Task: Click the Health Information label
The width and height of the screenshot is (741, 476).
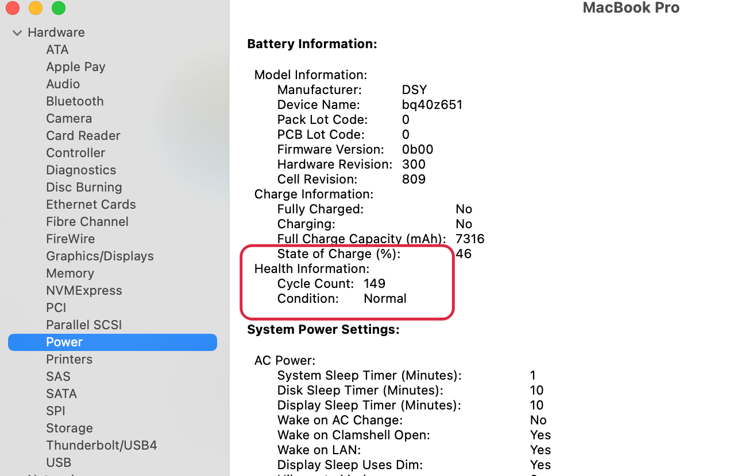Action: [x=312, y=268]
